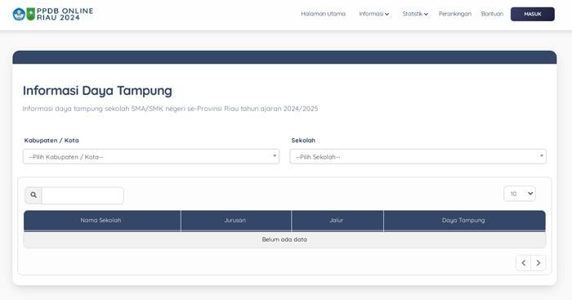
Task: Change rows-per-page dropdown showing 10
Action: click(520, 194)
